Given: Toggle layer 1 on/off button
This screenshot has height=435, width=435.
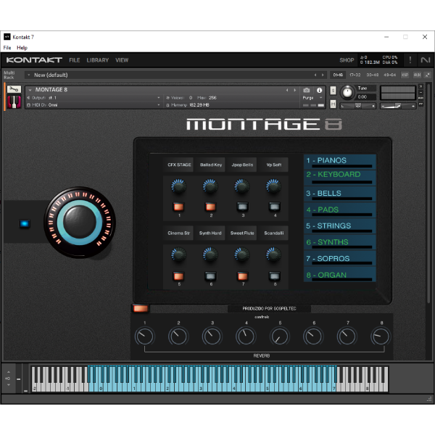Looking at the screenshot, I should 178,207.
